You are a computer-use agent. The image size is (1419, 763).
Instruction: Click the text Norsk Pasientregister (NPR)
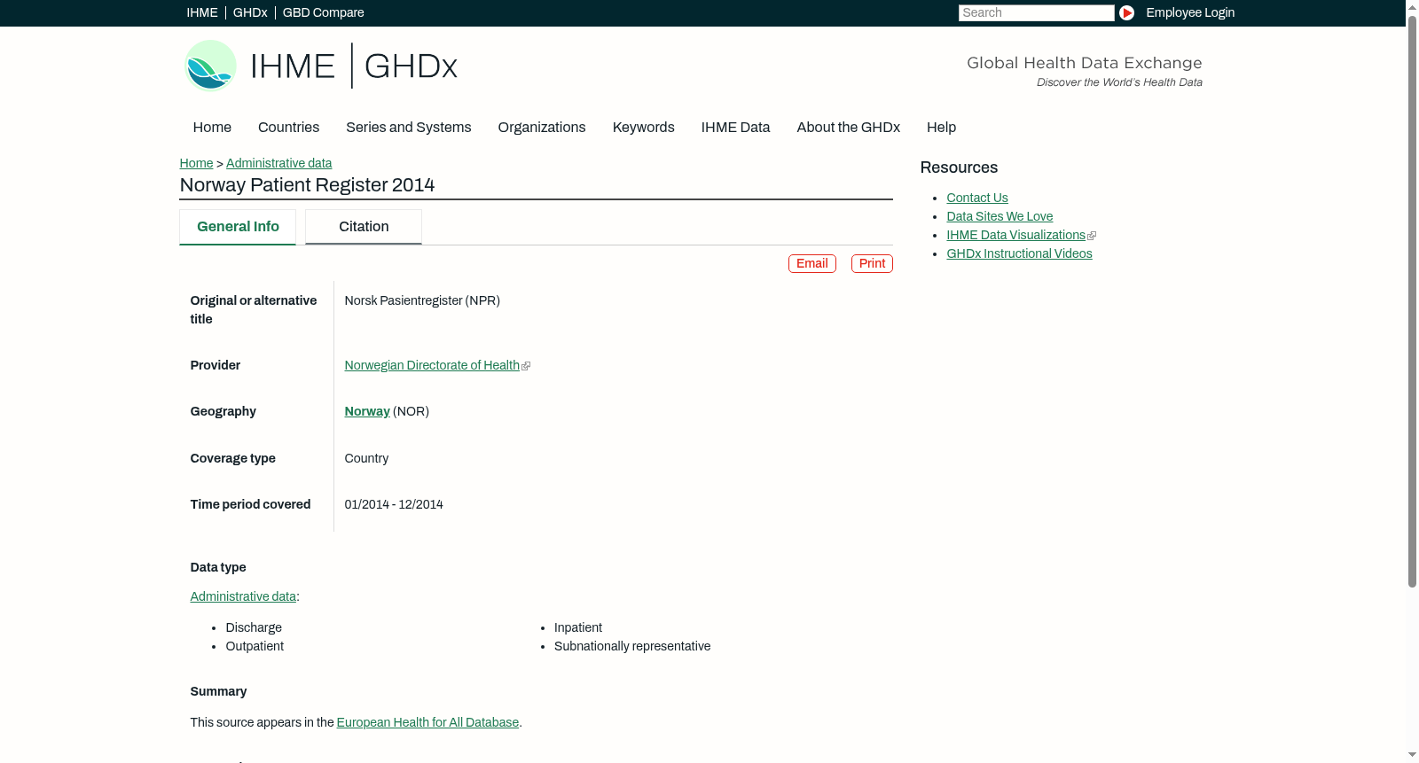tap(422, 300)
